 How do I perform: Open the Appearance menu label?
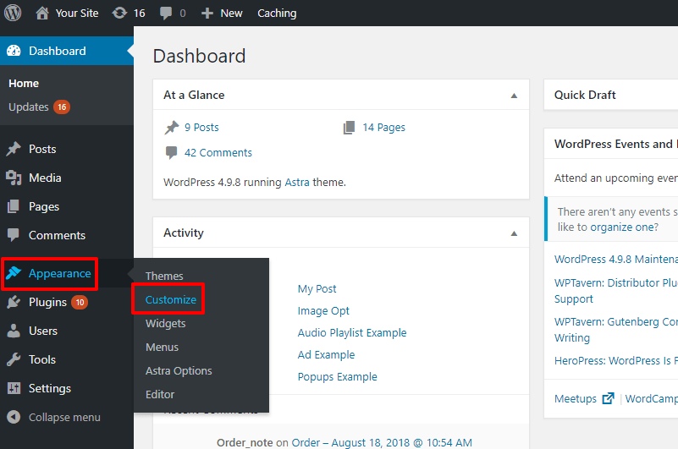coord(59,274)
